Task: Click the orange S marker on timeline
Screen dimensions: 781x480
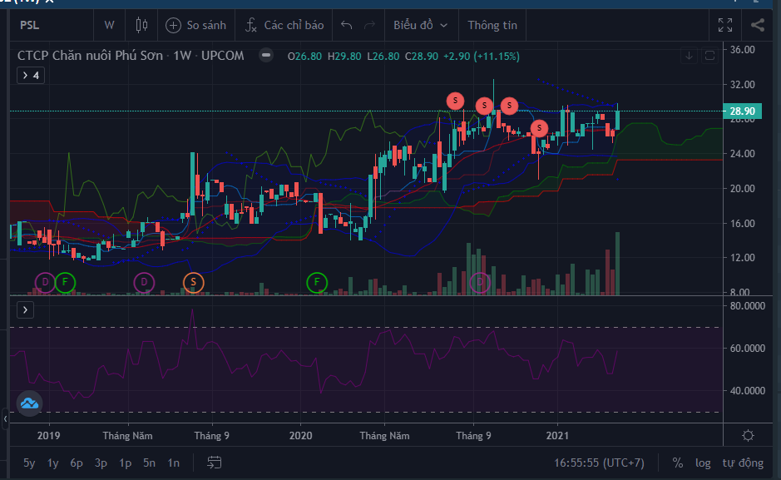Action: pos(193,283)
